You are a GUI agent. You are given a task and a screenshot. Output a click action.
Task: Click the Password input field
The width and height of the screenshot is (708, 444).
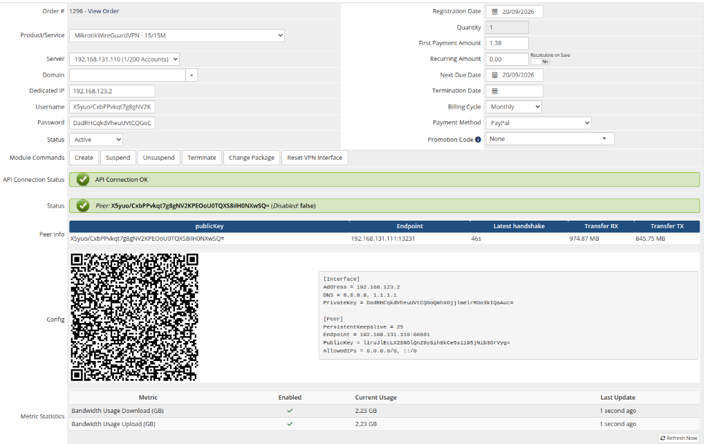point(112,123)
